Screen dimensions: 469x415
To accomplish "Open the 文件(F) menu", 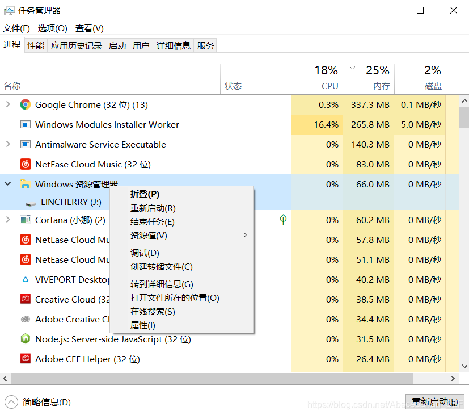I will click(x=16, y=28).
